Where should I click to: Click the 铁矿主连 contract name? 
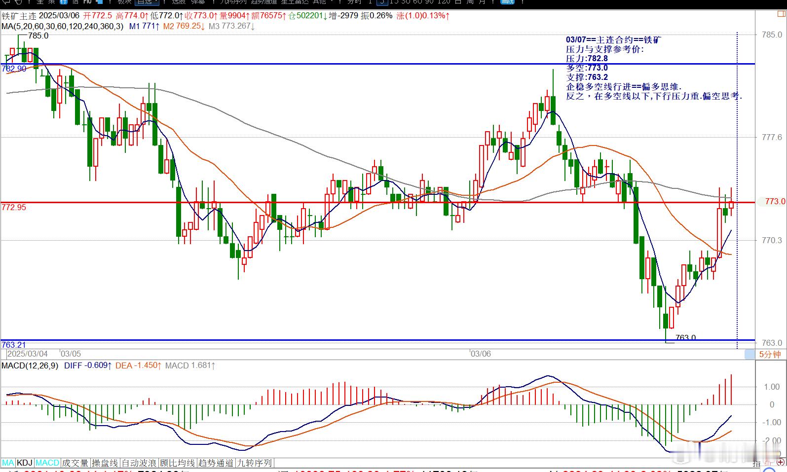pos(19,16)
